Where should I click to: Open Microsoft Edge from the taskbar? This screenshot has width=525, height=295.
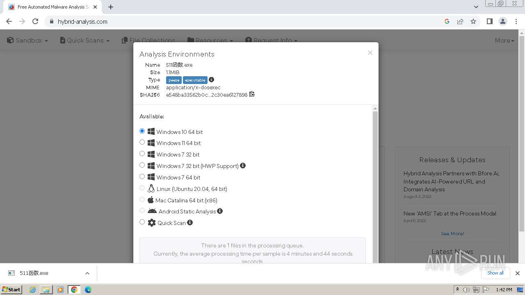[x=88, y=289]
